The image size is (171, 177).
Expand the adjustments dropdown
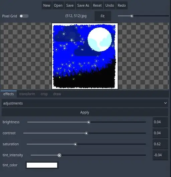[84, 103]
